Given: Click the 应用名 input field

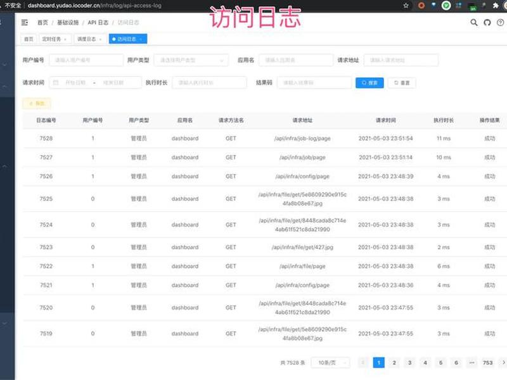Looking at the screenshot, I should coord(296,60).
